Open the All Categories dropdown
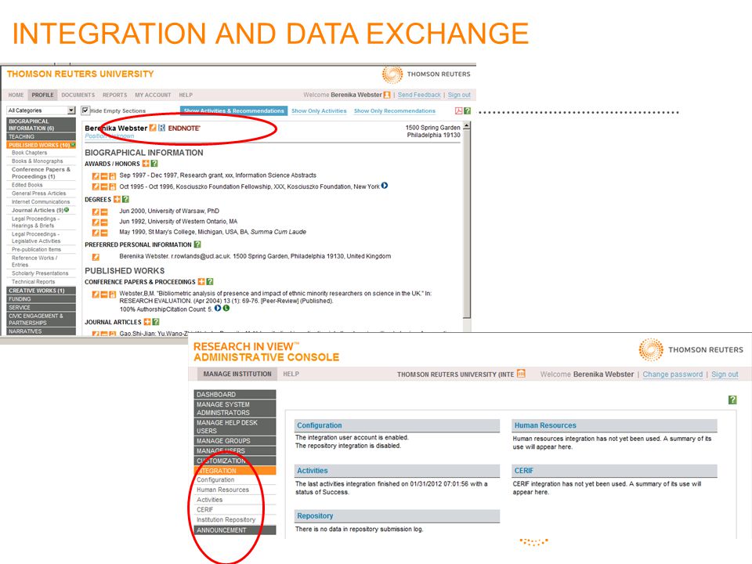Screen dimensions: 752x564 point(42,110)
